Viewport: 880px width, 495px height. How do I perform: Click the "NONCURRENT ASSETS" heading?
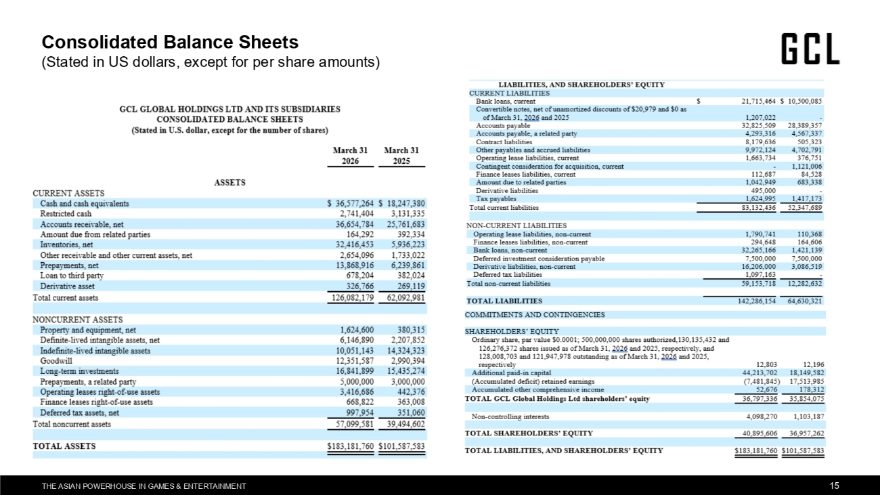(x=78, y=320)
